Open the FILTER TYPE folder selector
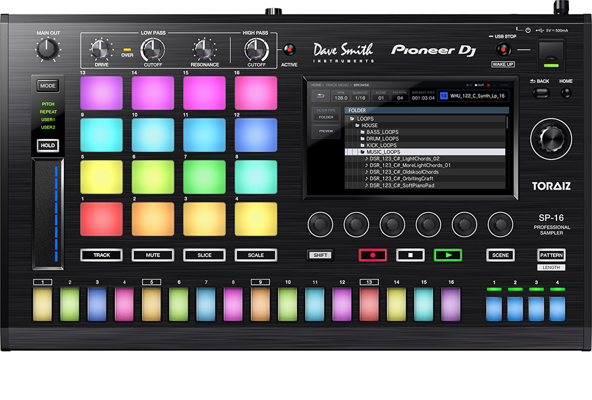 click(x=326, y=117)
